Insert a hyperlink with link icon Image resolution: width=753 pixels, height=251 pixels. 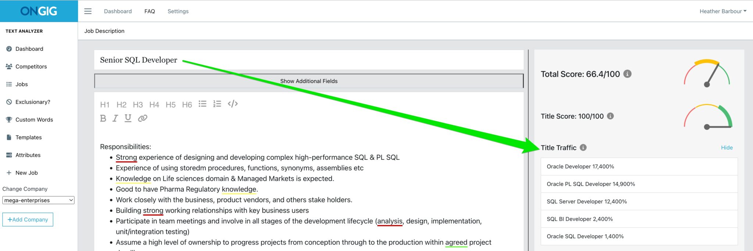(143, 118)
